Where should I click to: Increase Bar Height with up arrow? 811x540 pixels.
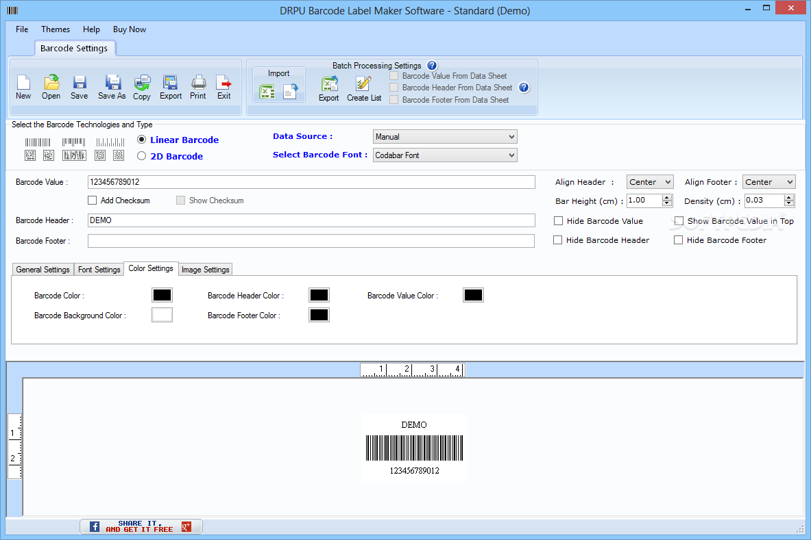[667, 197]
